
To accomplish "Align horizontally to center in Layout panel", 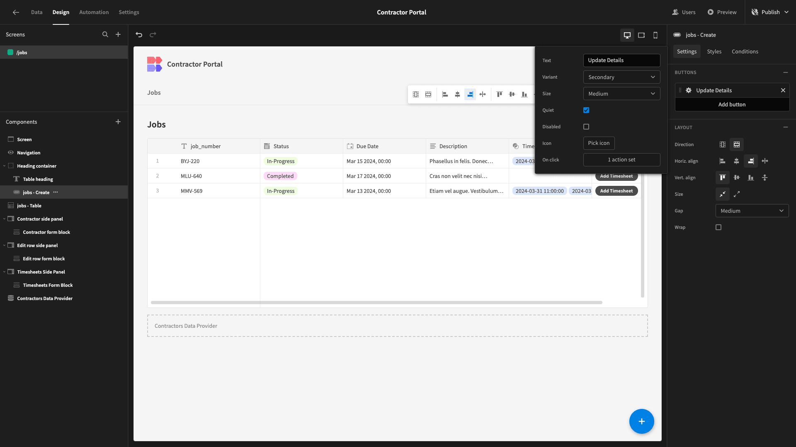I will [x=737, y=161].
